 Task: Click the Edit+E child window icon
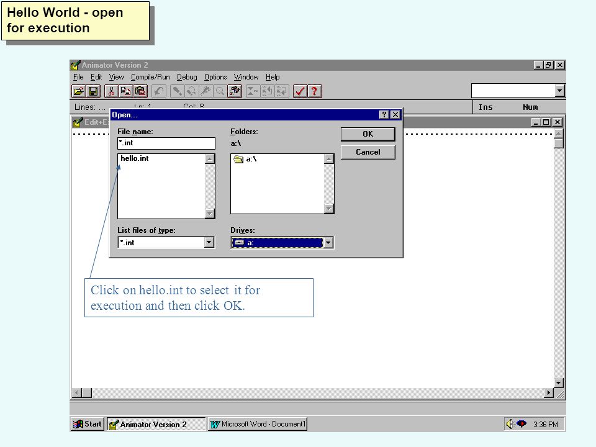point(78,122)
